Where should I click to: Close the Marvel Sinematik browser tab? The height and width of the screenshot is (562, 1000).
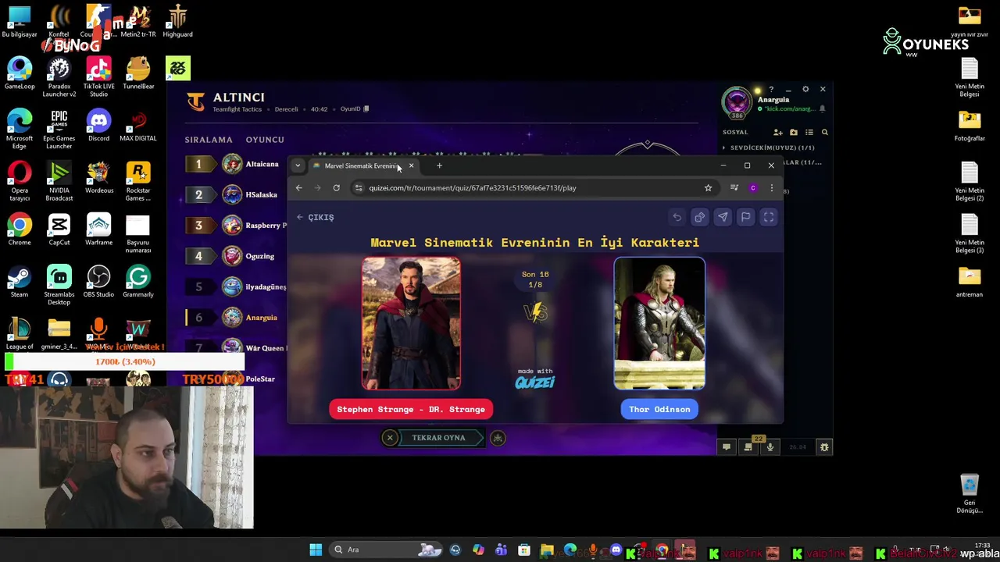(411, 165)
